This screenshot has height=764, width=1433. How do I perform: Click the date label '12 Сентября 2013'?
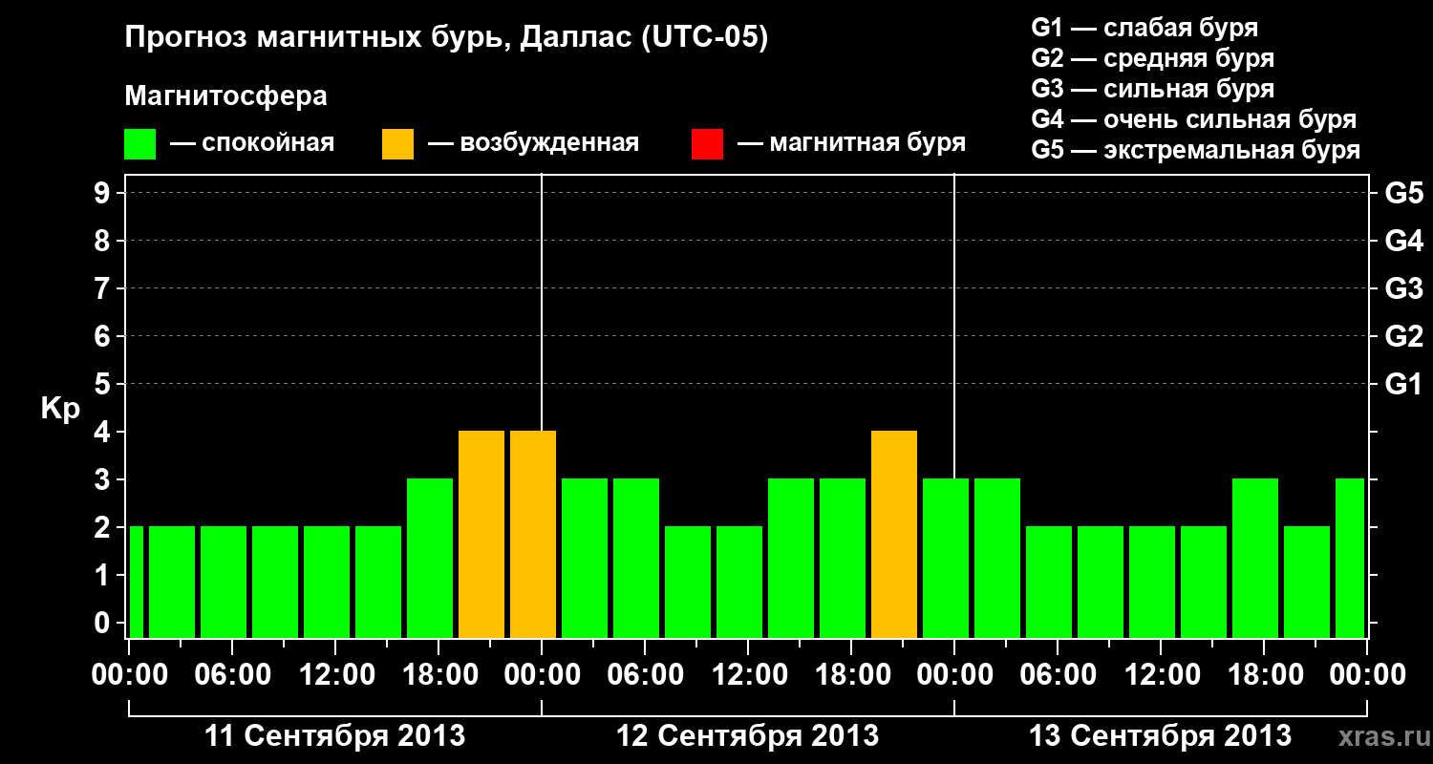(748, 736)
